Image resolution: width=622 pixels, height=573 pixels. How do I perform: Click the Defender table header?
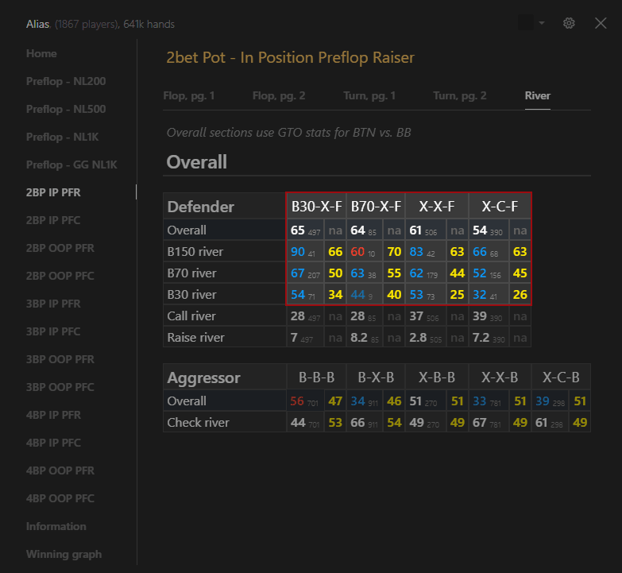coord(201,207)
